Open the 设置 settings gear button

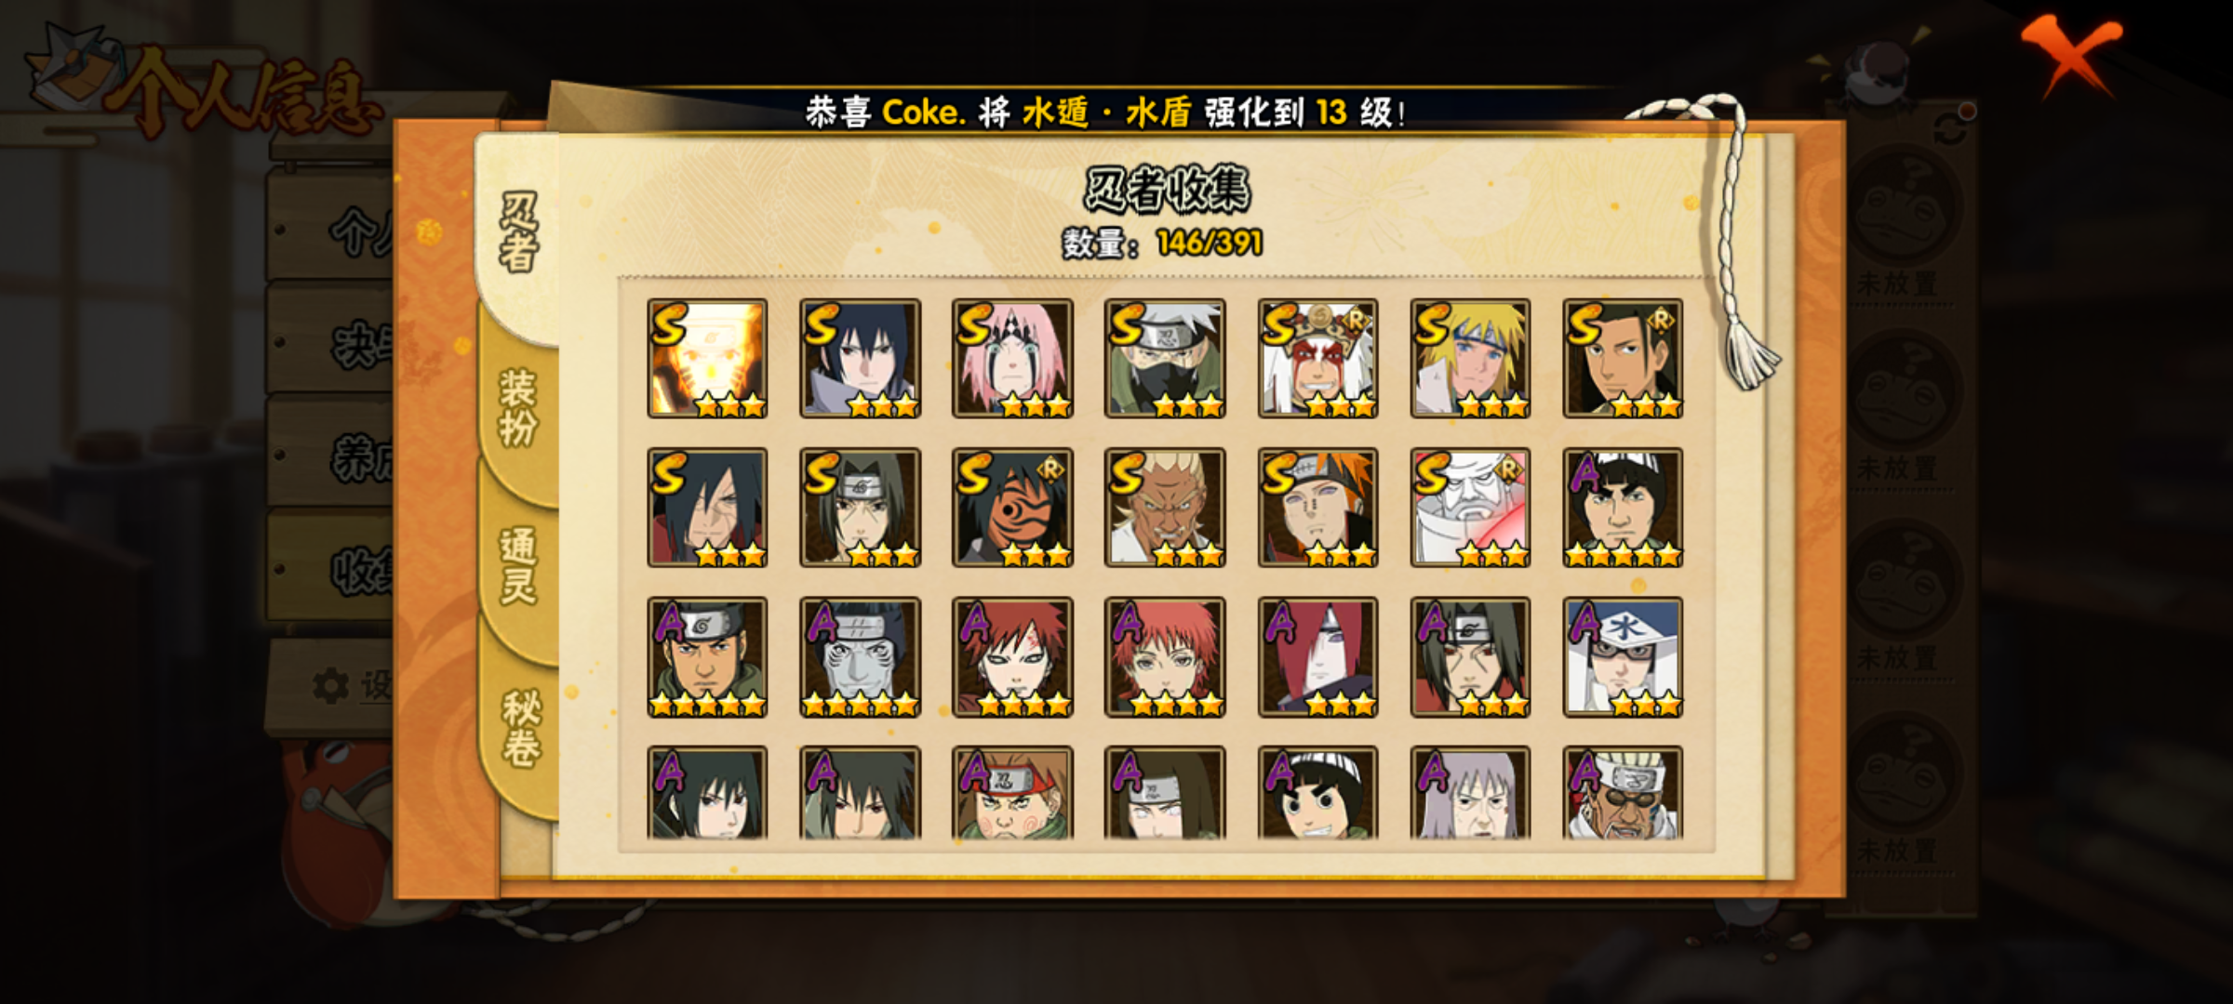(x=349, y=686)
